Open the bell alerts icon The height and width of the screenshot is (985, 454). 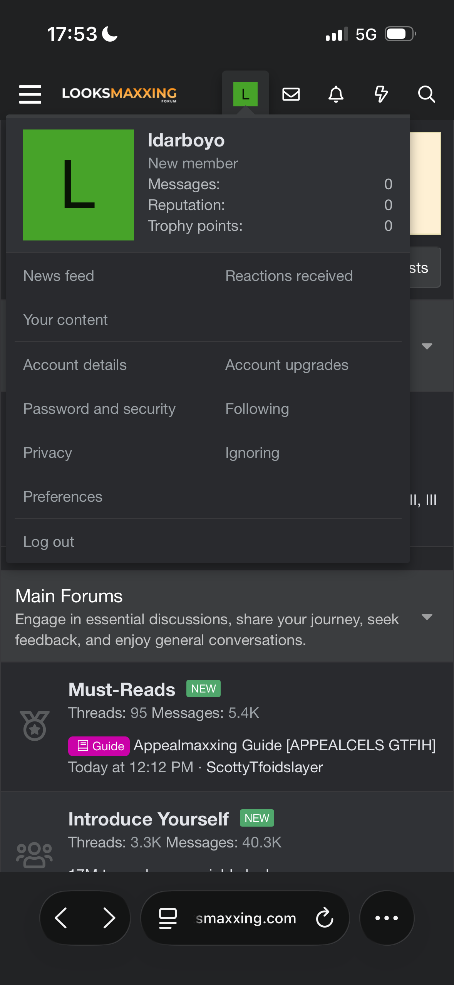[x=336, y=94]
